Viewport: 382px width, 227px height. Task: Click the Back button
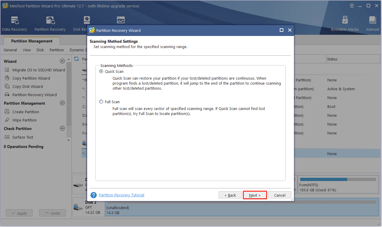[230, 195]
